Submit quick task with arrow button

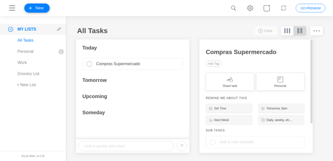pos(181,146)
